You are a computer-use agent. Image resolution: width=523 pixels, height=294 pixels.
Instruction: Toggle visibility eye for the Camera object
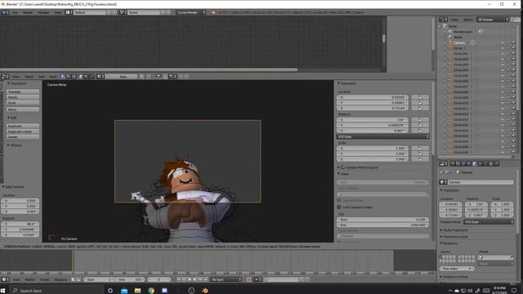click(x=503, y=42)
